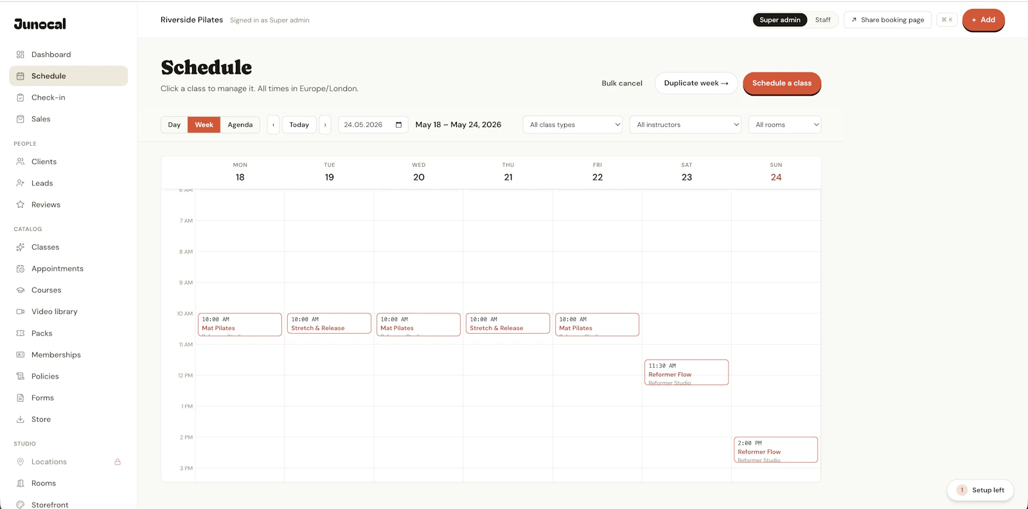Click the Check-in clipboard icon
1028x509 pixels.
(21, 98)
